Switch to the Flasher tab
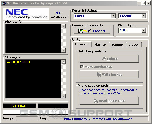 (100, 45)
